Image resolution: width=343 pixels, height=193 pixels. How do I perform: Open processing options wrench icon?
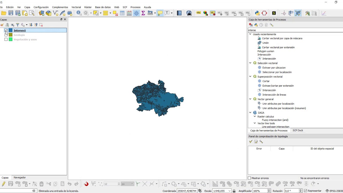[x=271, y=25]
